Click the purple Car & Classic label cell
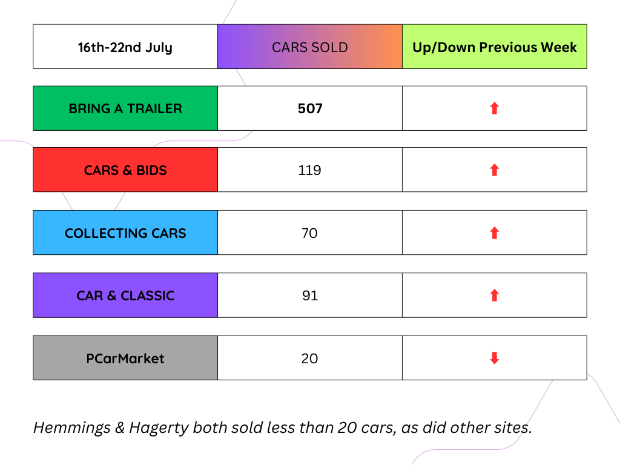620x465 pixels. pos(125,295)
